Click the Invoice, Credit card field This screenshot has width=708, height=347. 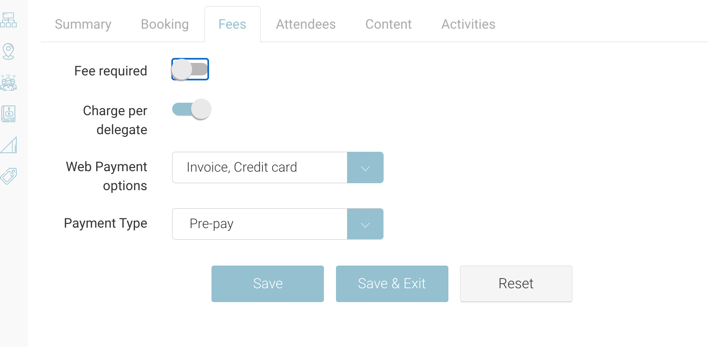coord(259,167)
